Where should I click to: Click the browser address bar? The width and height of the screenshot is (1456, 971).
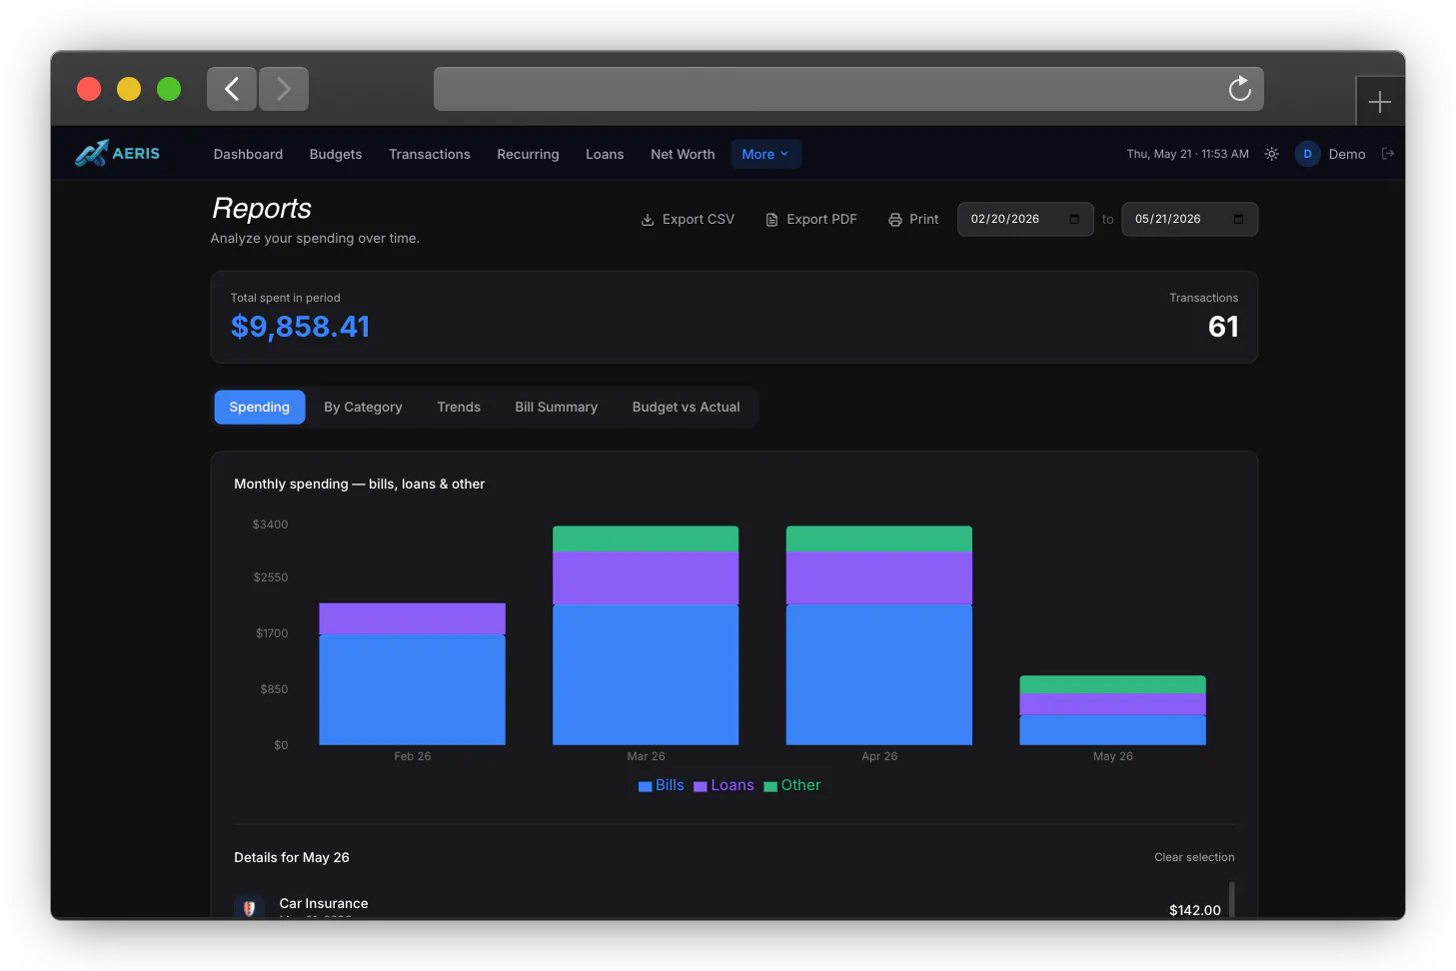click(x=848, y=89)
